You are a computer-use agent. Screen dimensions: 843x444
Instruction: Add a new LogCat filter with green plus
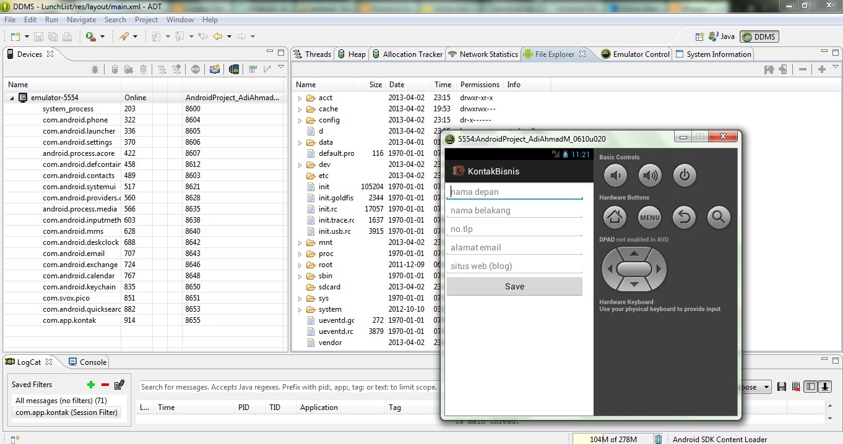click(x=91, y=385)
